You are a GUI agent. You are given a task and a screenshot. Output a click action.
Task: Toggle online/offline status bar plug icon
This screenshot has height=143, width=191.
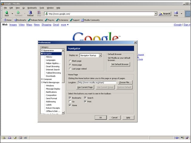177,138
